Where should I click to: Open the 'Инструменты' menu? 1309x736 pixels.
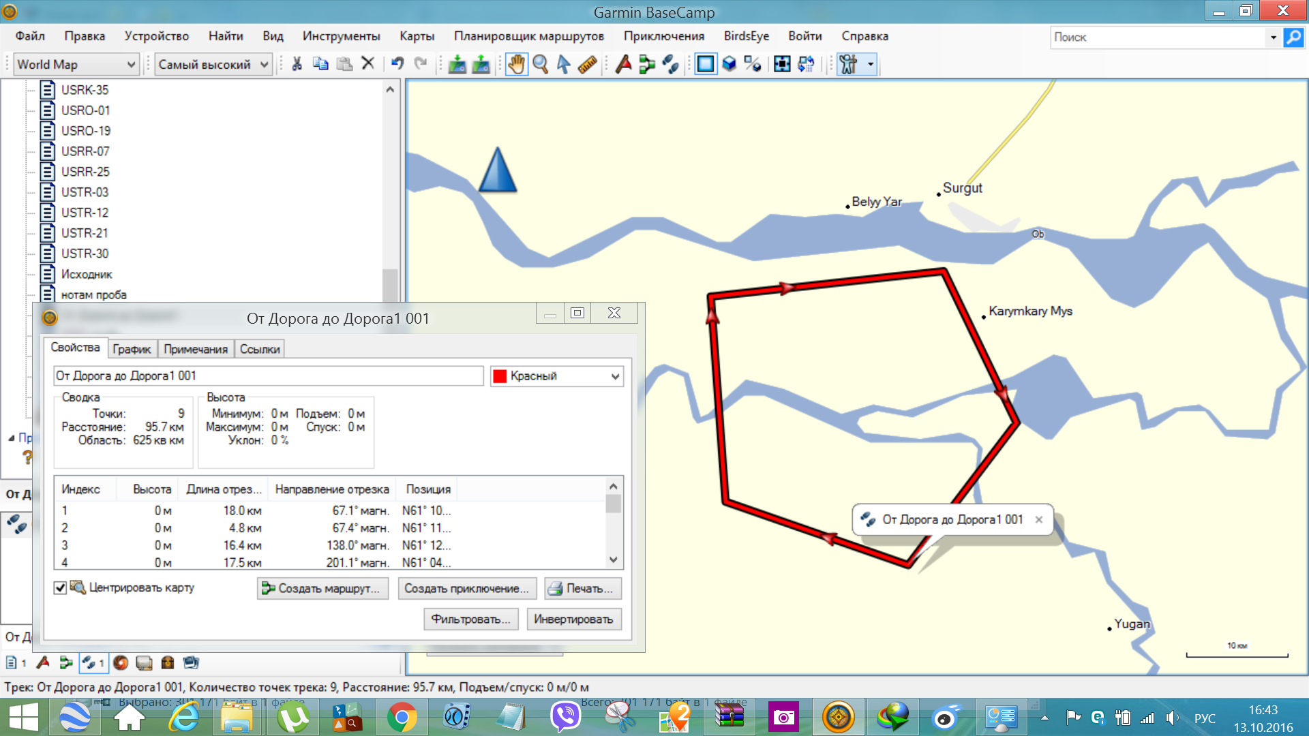(341, 36)
